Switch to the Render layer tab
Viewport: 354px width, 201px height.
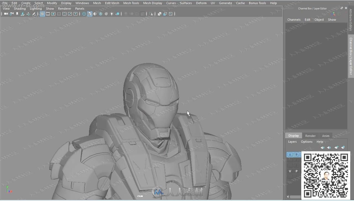point(310,136)
